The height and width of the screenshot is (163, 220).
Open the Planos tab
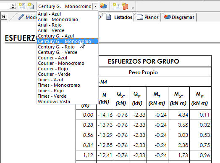point(148,17)
